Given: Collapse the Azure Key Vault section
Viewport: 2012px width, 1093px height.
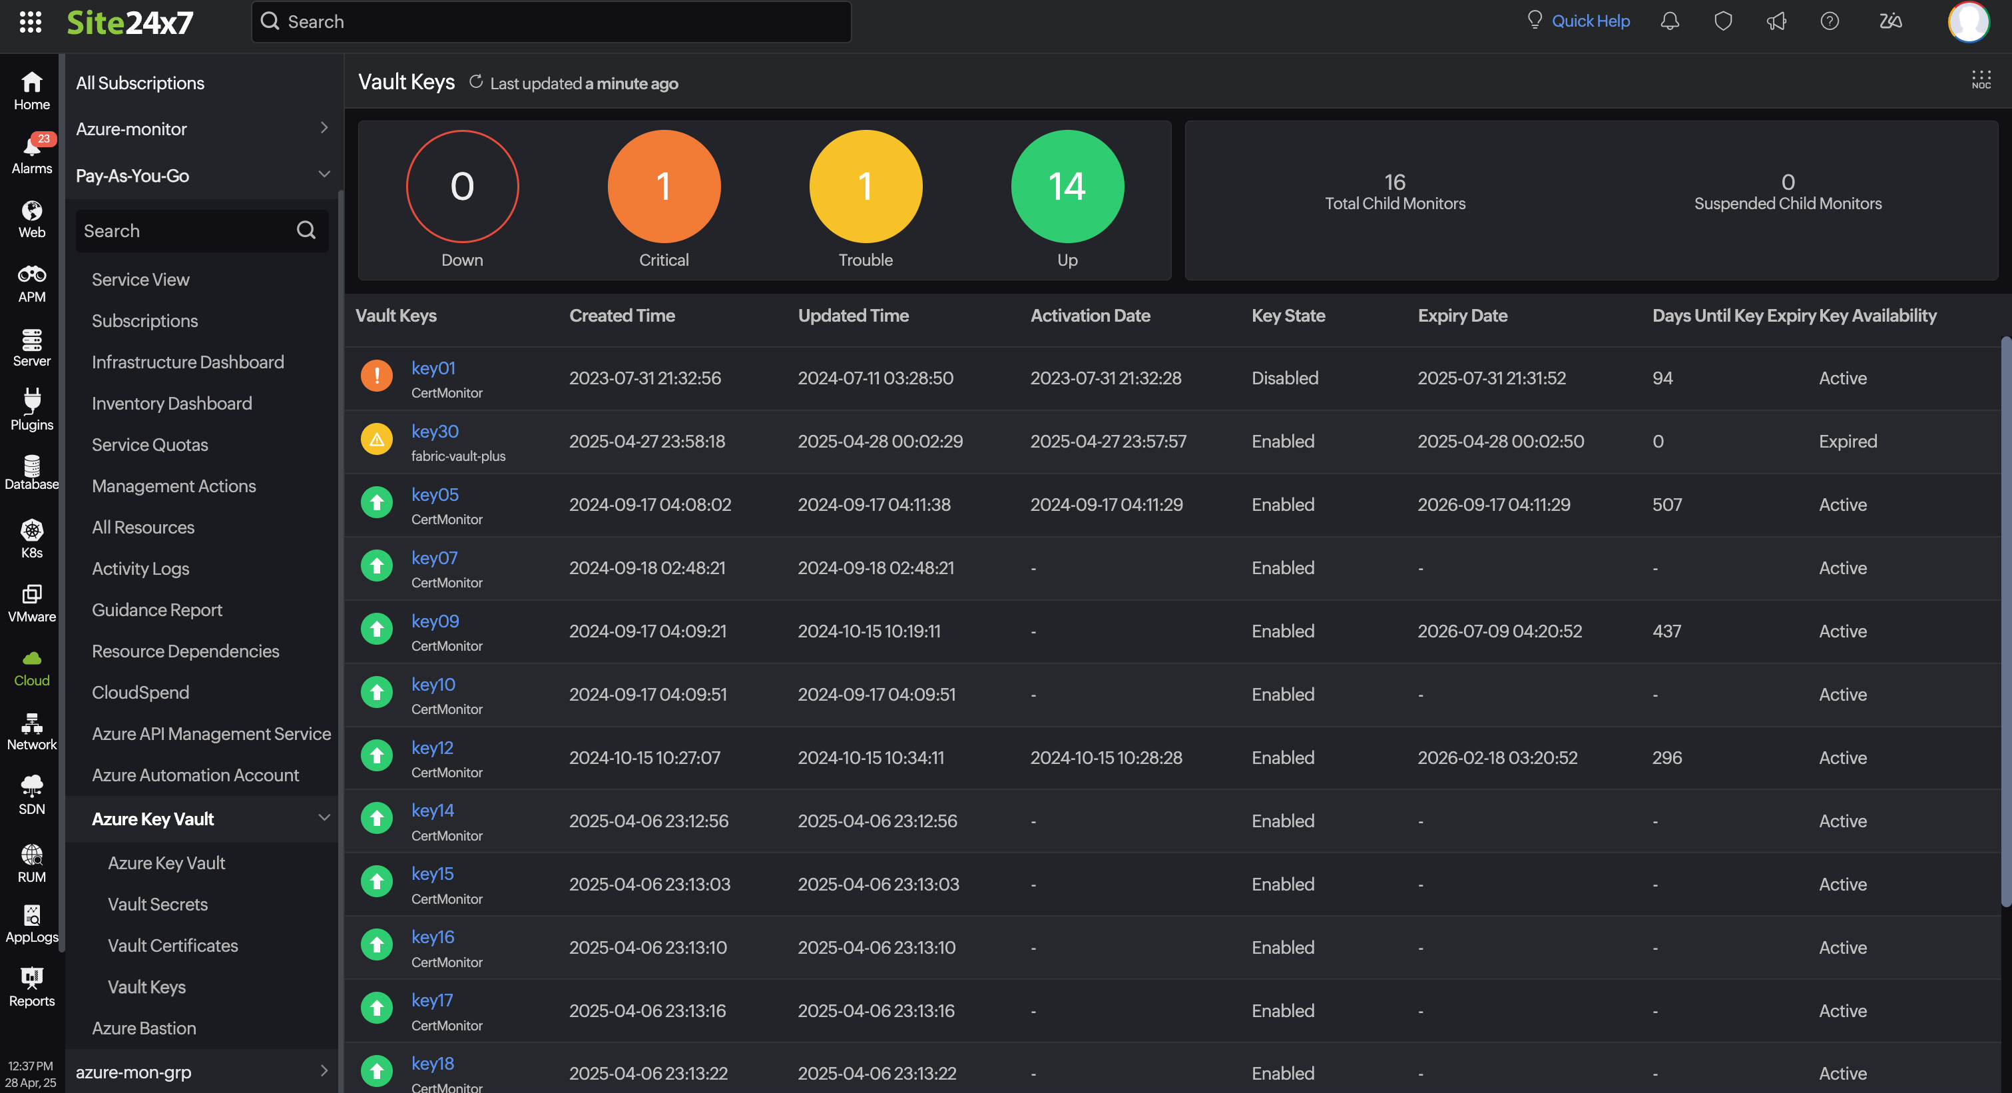Looking at the screenshot, I should click(324, 818).
